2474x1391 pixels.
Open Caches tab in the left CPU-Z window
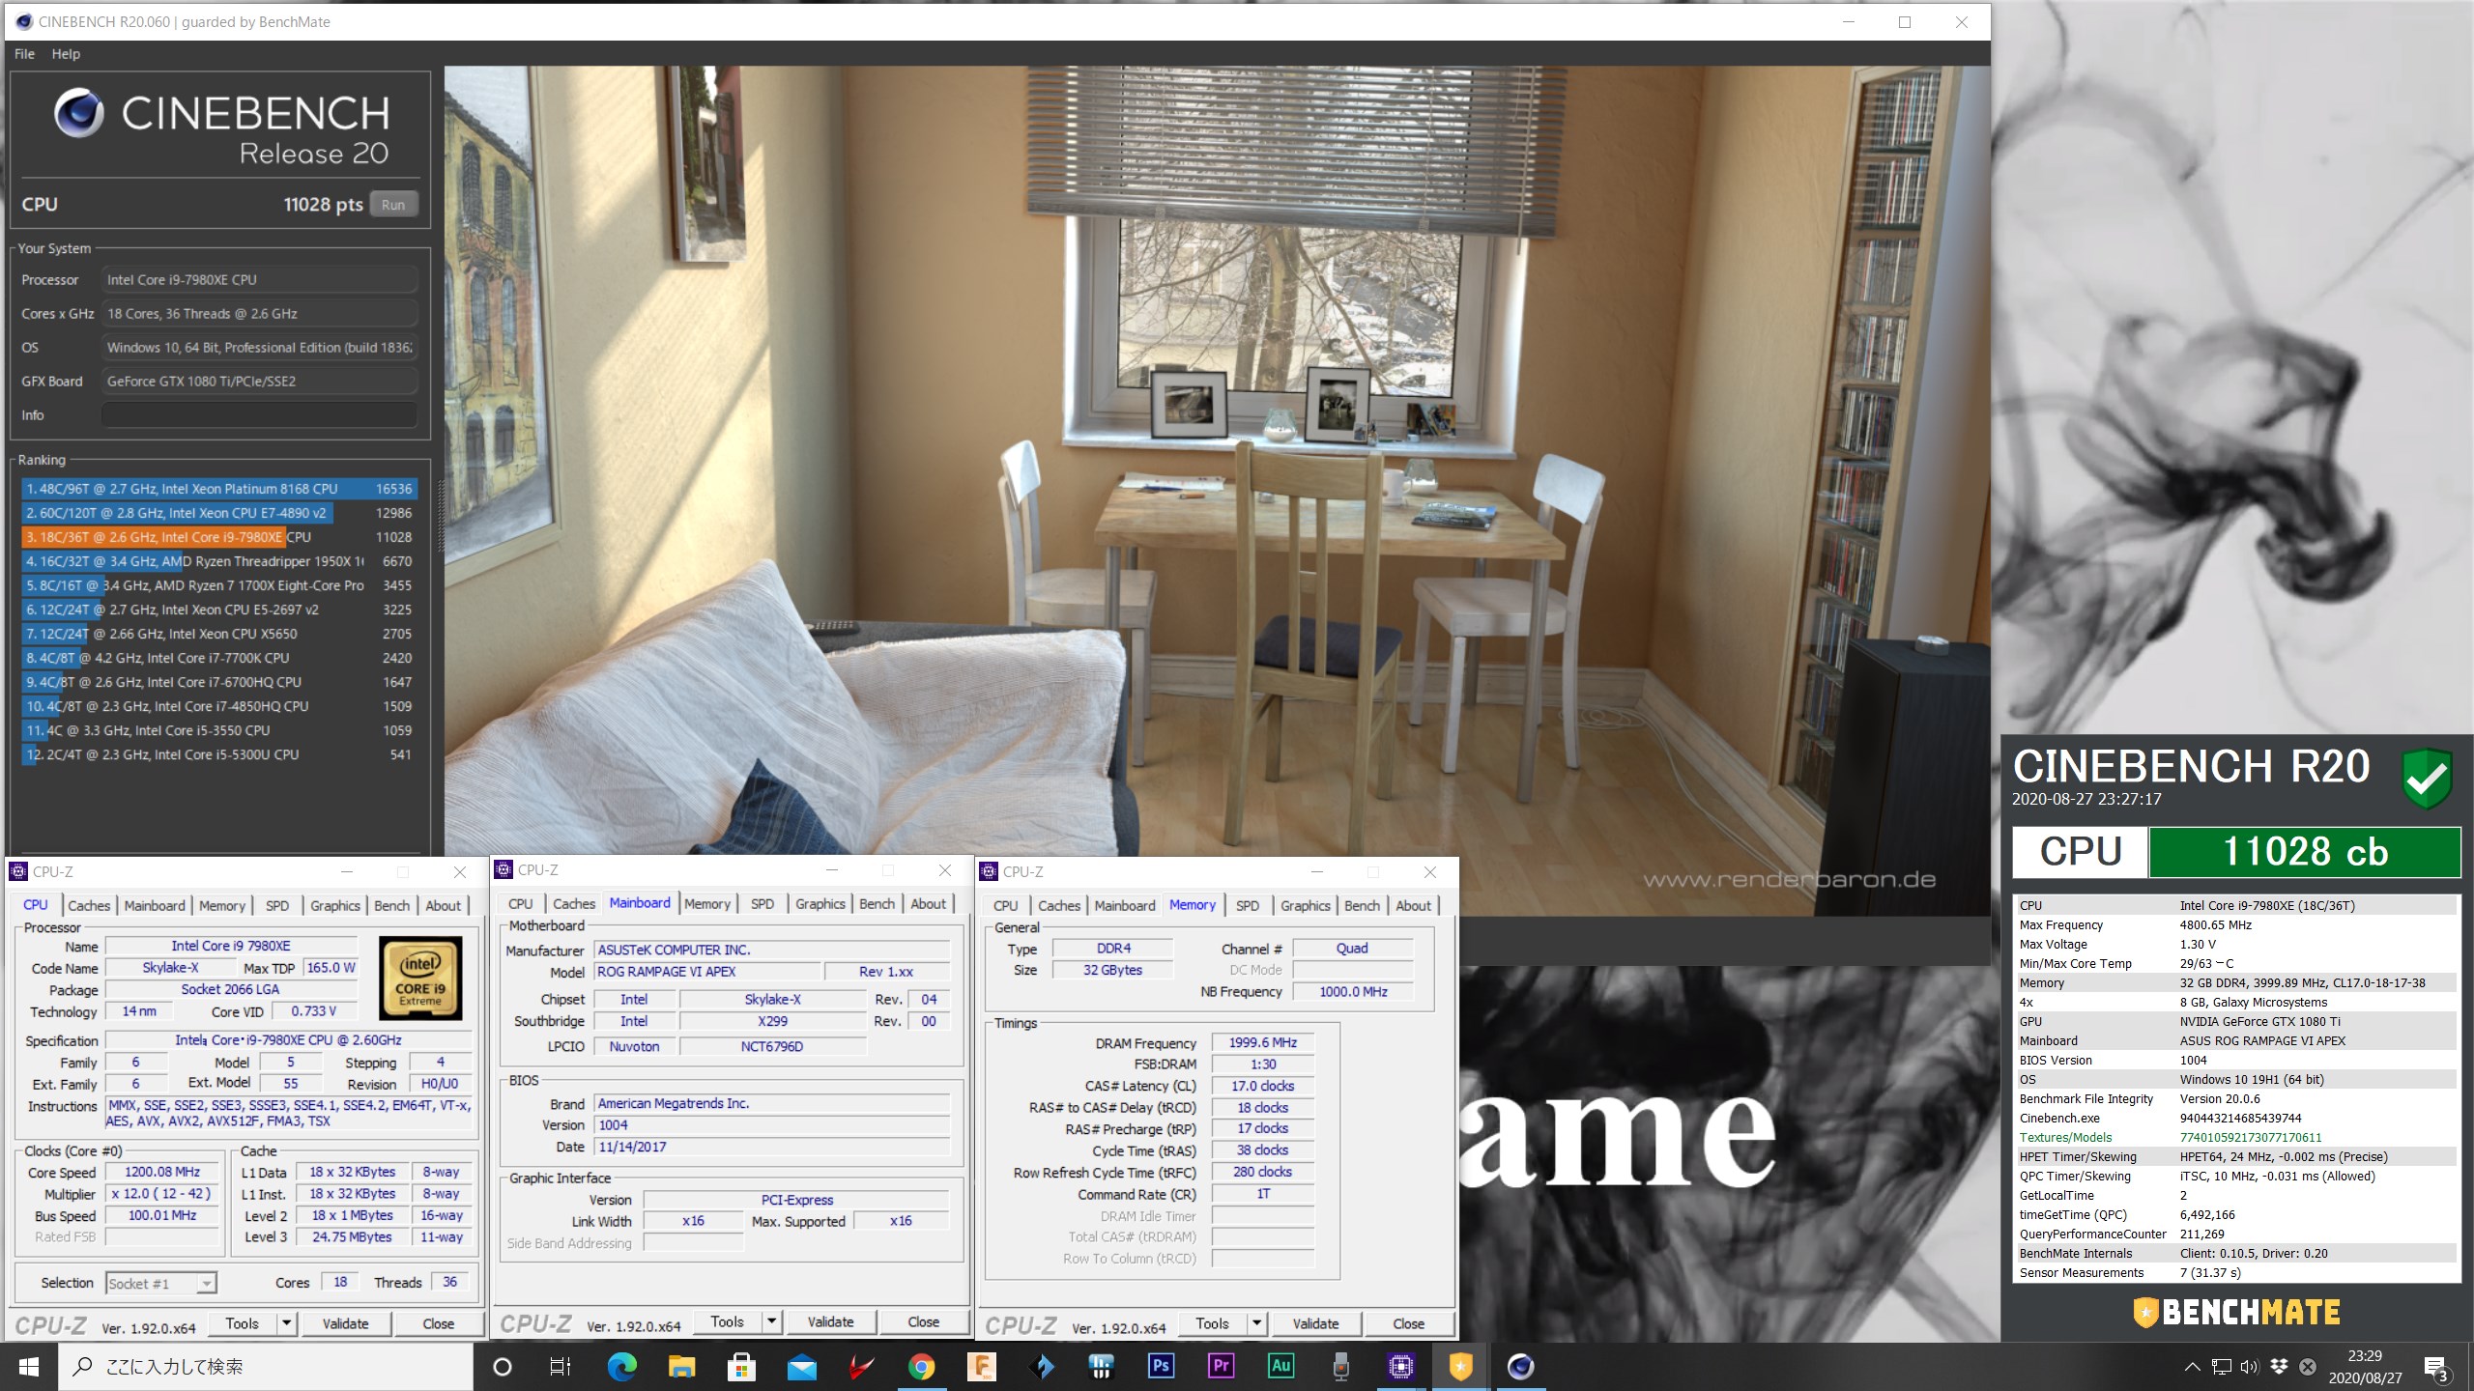pos(89,905)
